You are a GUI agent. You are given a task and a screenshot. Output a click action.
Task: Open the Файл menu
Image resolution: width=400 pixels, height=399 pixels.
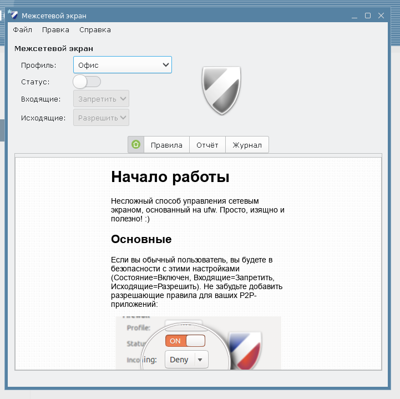coord(22,30)
